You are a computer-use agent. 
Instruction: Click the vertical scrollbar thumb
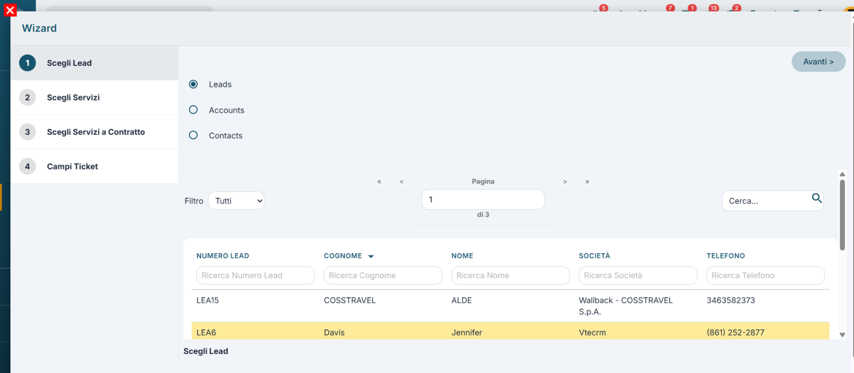[842, 215]
